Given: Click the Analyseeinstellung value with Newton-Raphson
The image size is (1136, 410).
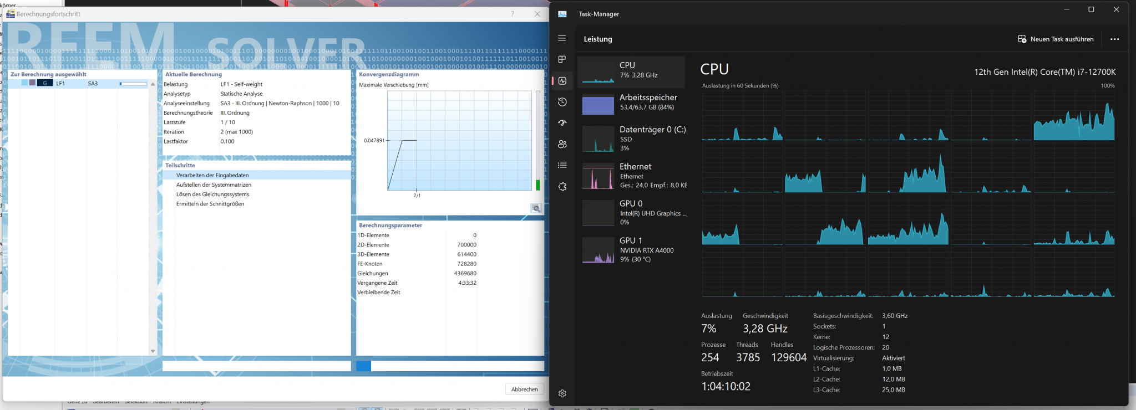Looking at the screenshot, I should click(280, 103).
